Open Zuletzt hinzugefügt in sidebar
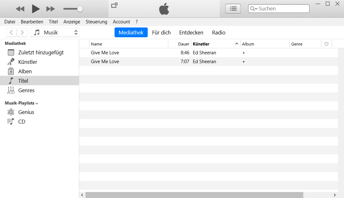This screenshot has width=344, height=198. point(39,52)
